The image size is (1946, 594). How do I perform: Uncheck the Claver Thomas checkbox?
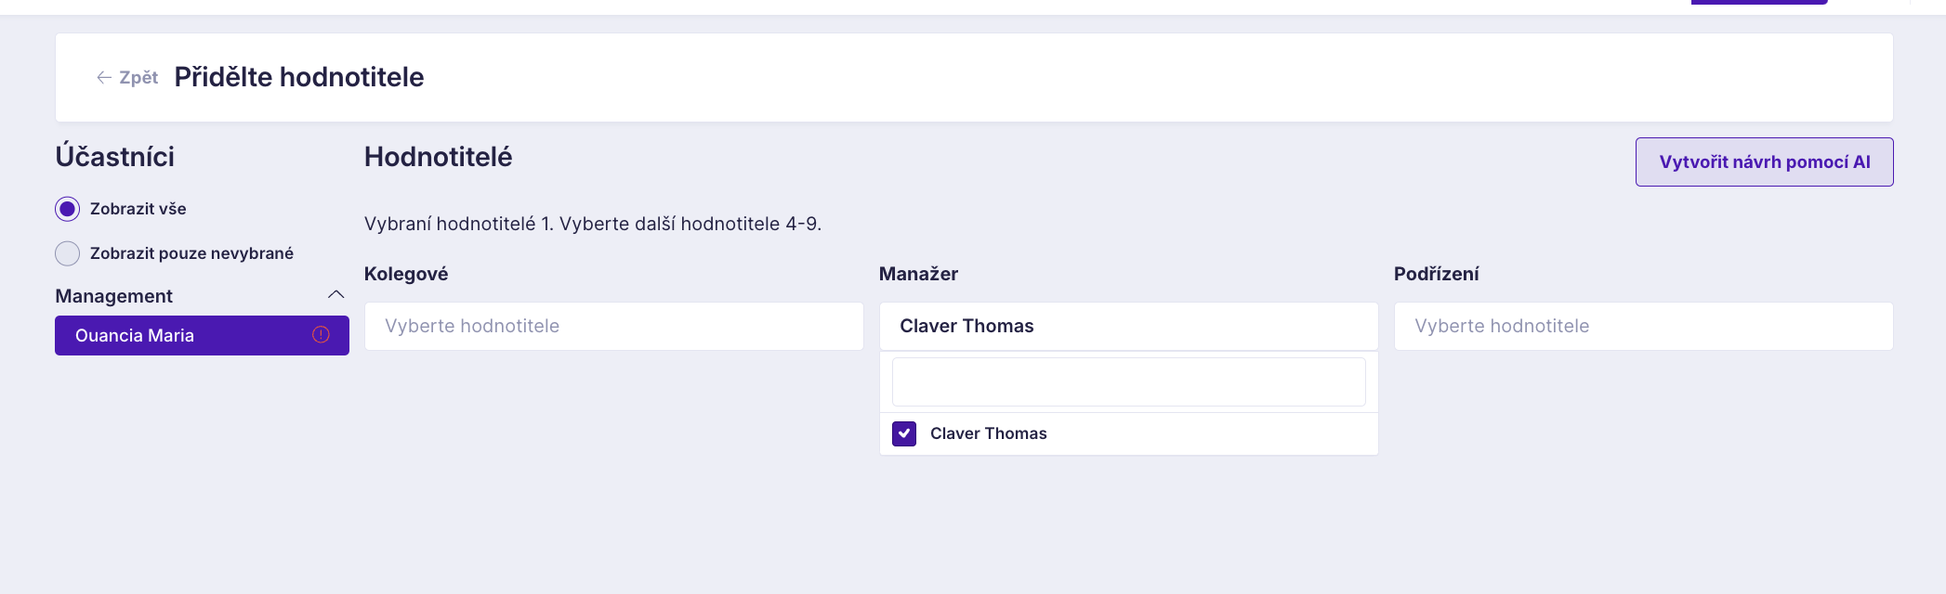pyautogui.click(x=904, y=433)
